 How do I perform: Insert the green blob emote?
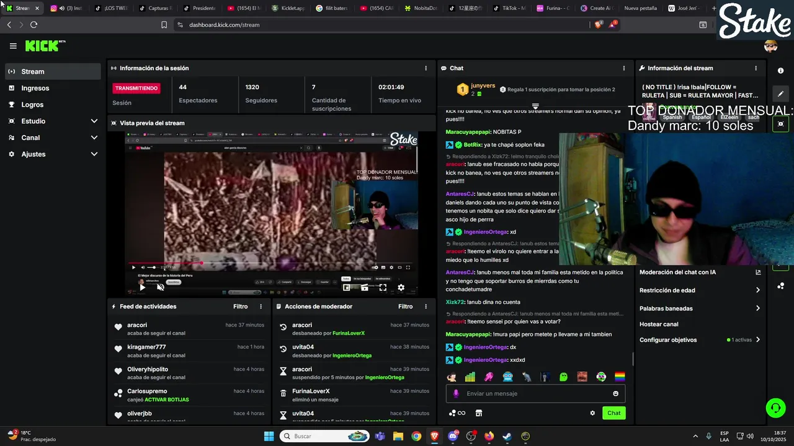[x=563, y=376]
